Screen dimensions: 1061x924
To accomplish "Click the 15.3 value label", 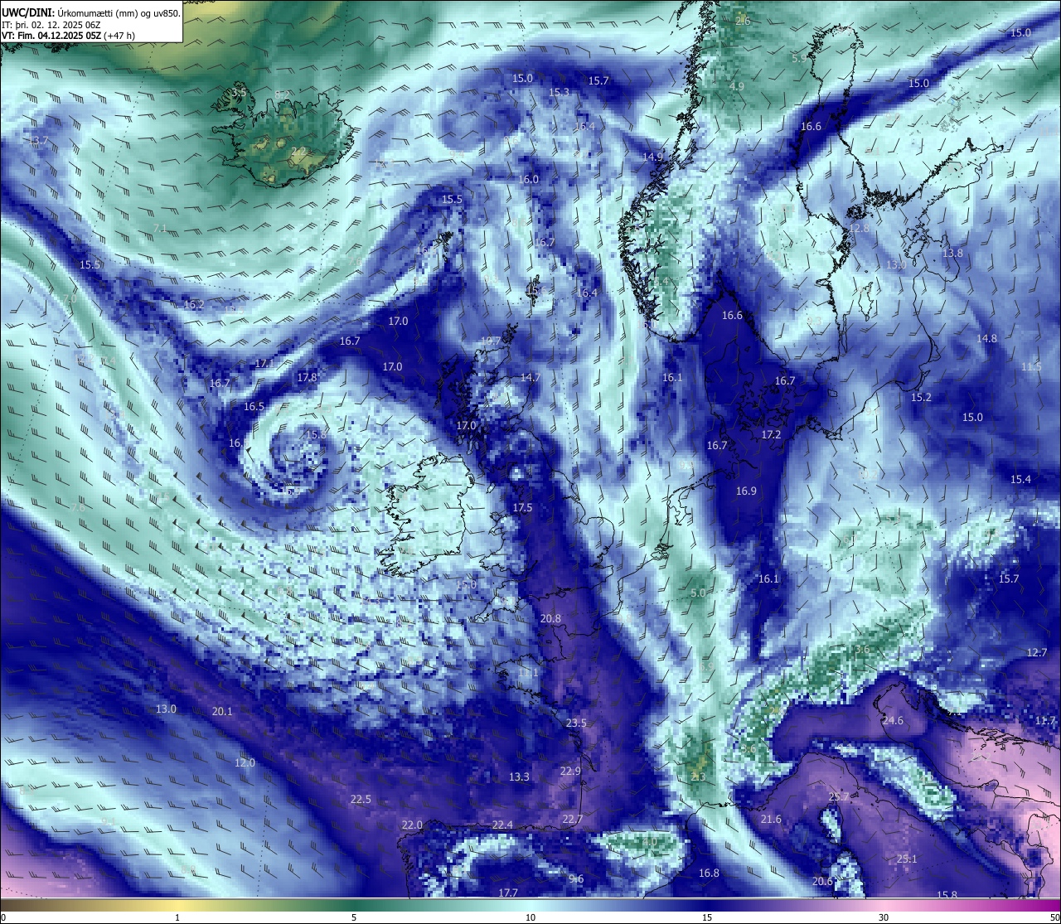I will 559,93.
